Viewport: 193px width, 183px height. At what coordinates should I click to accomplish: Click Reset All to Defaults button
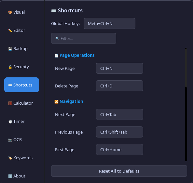point(119,171)
